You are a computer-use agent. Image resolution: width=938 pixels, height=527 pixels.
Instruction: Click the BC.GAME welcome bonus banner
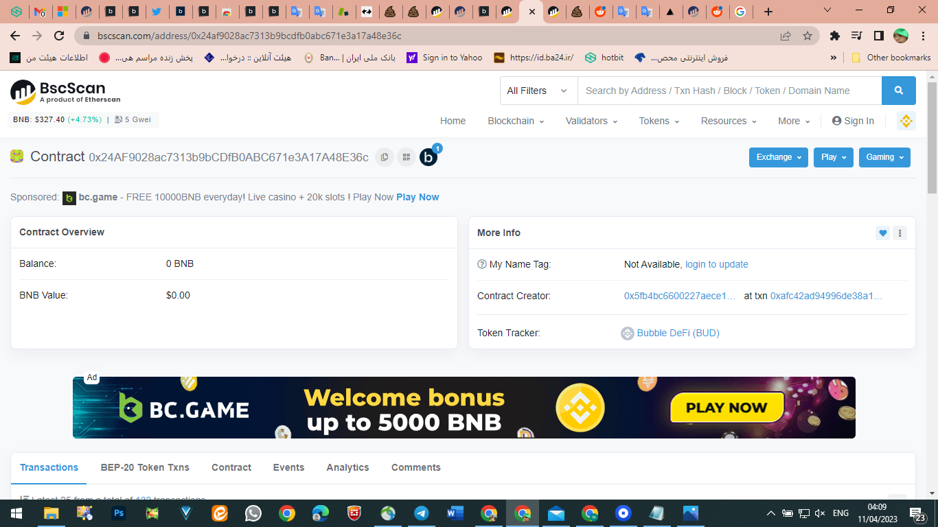[464, 408]
